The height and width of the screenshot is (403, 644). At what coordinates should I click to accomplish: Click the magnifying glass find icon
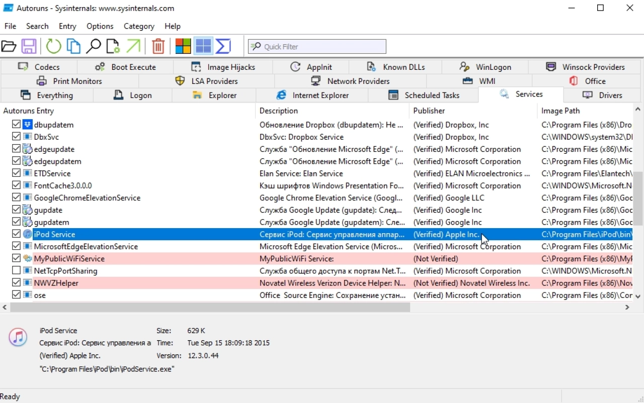point(93,46)
